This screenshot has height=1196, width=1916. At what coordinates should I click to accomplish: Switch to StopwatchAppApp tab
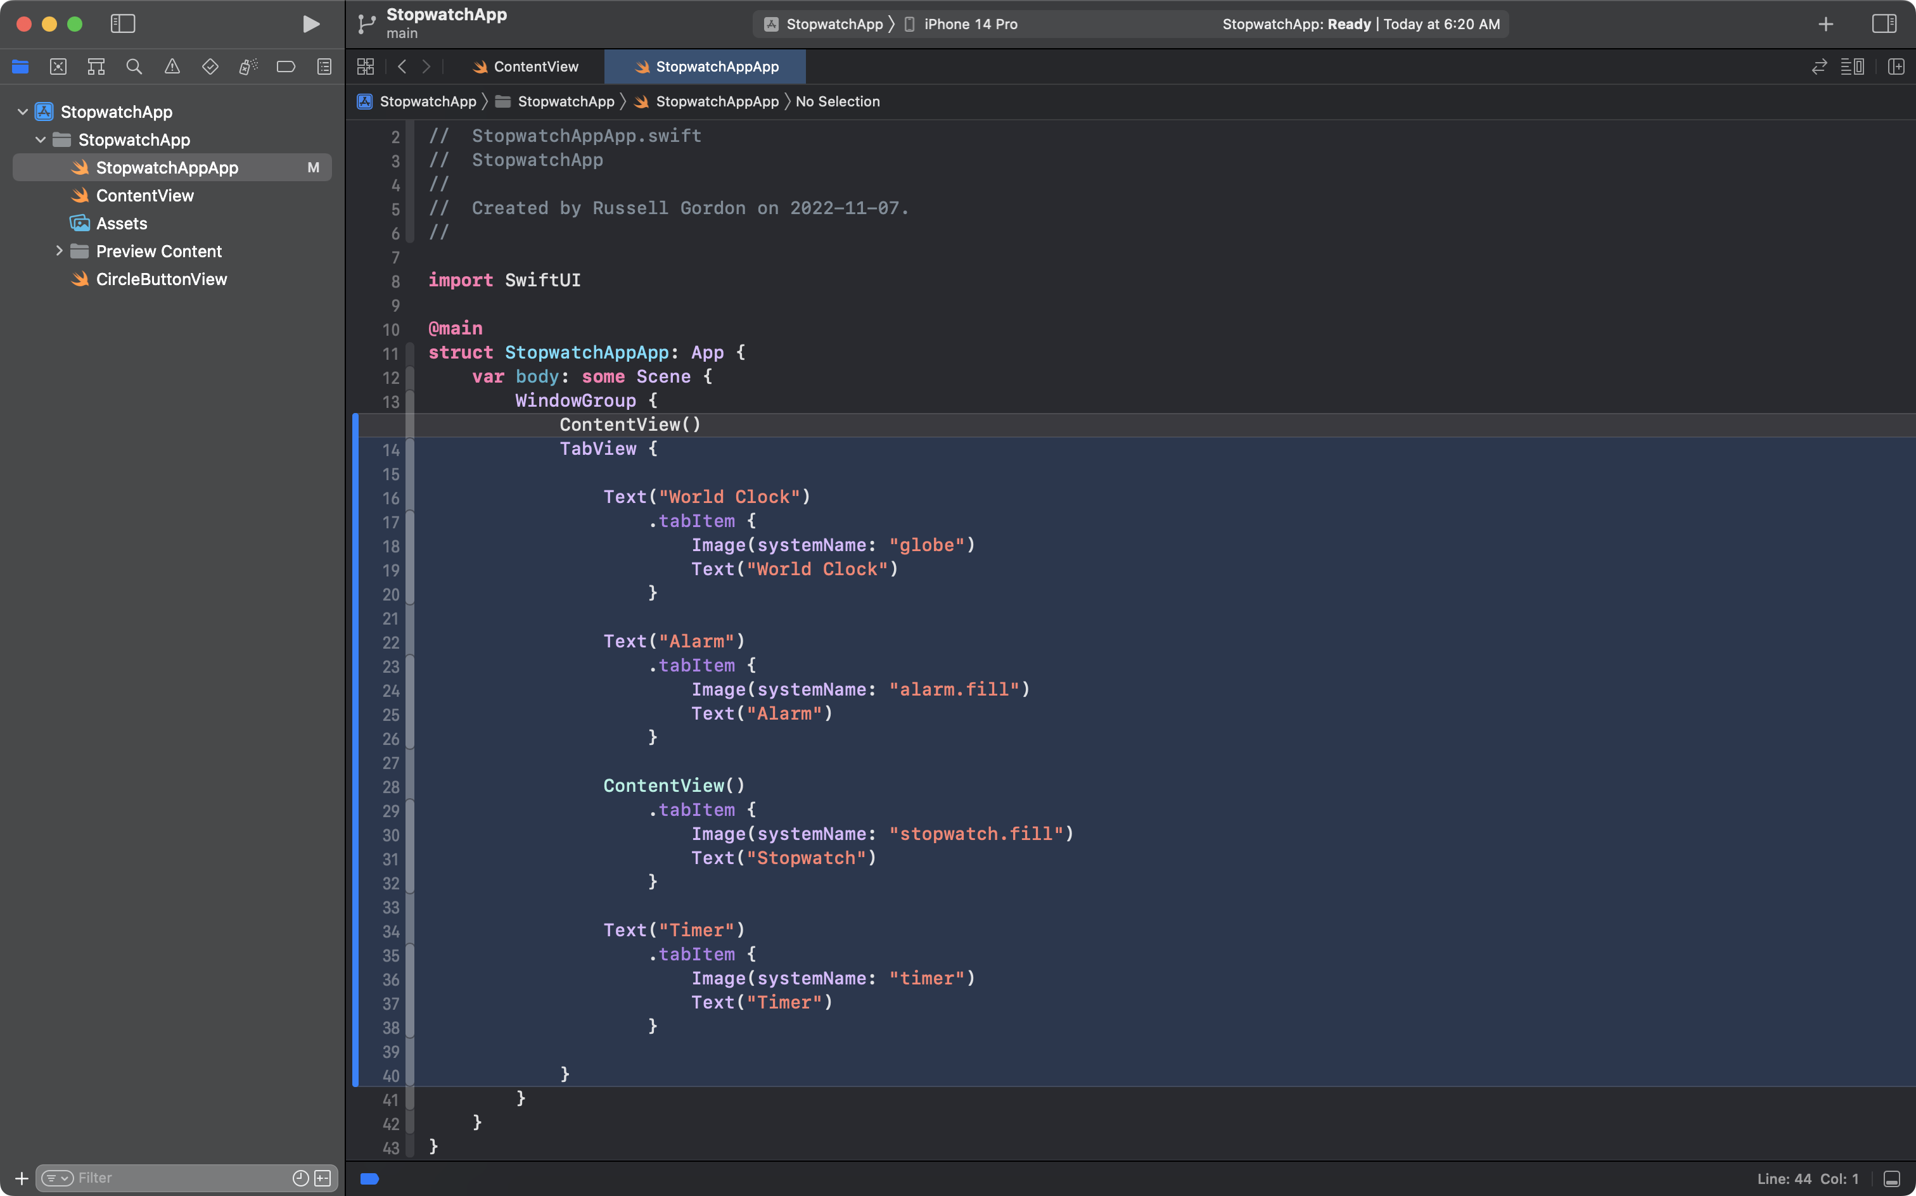coord(716,65)
